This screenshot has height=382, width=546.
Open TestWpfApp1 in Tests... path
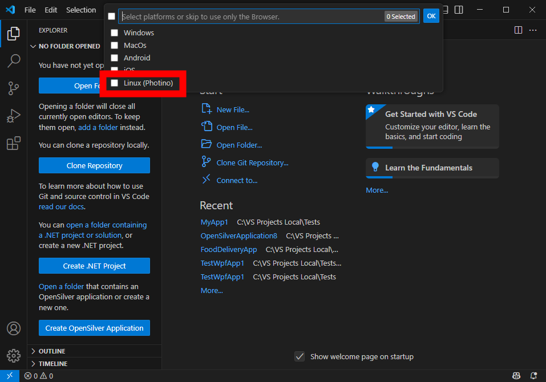pyautogui.click(x=222, y=263)
